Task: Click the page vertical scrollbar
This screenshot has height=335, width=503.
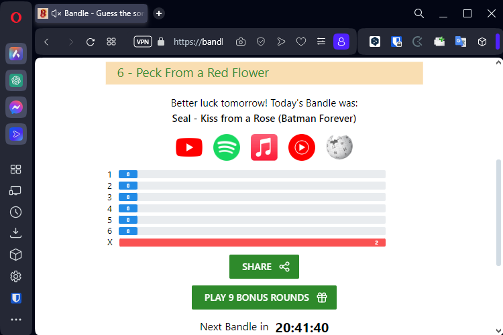Action: (498, 212)
